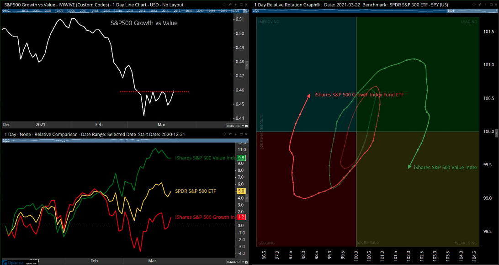Click the diamond link icon on Relative Rotation Graph
This screenshot has height=265, width=499.
coord(475,4)
